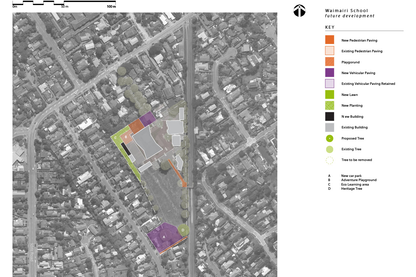Click the '0m' scale bar label
This screenshot has height=277, width=416.
pos(15,7)
